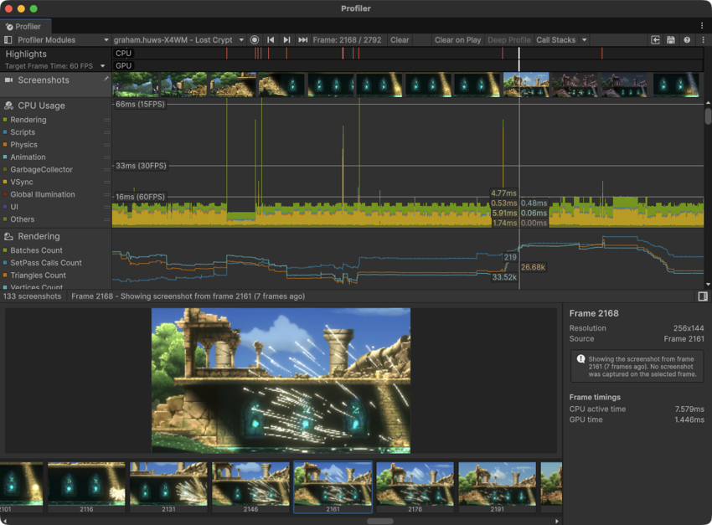Toggle the Global Illumination category
This screenshot has height=525, width=712.
5,194
